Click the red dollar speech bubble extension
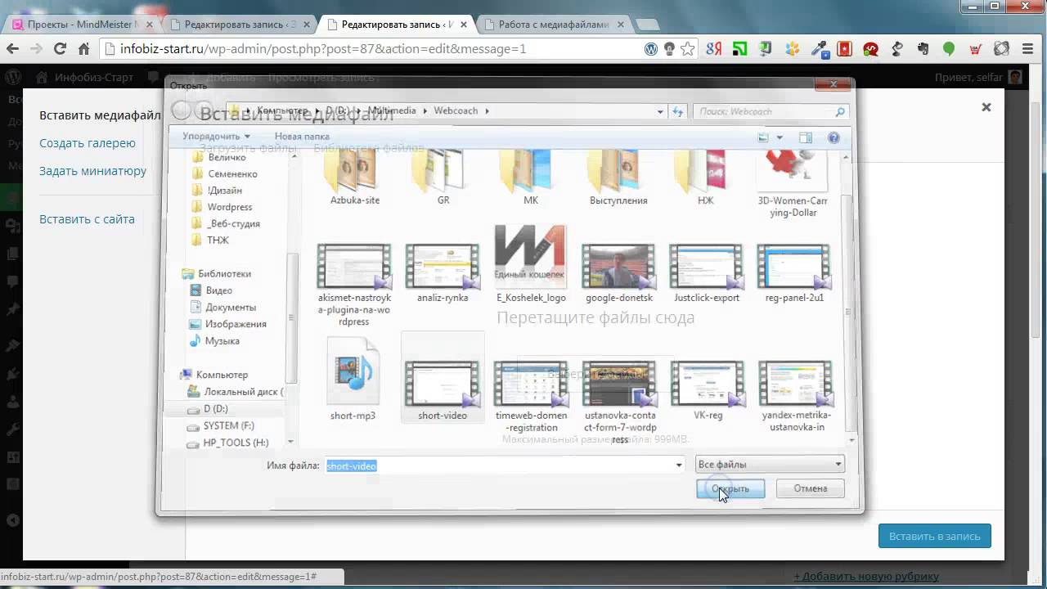 point(870,49)
